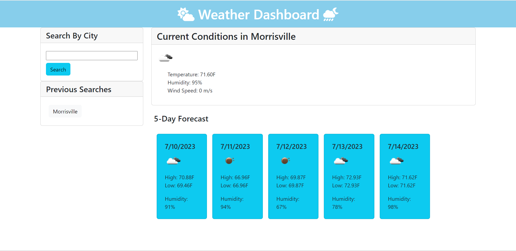Click the weather icon for 7/11/2023
This screenshot has height=251, width=516.
pyautogui.click(x=230, y=161)
